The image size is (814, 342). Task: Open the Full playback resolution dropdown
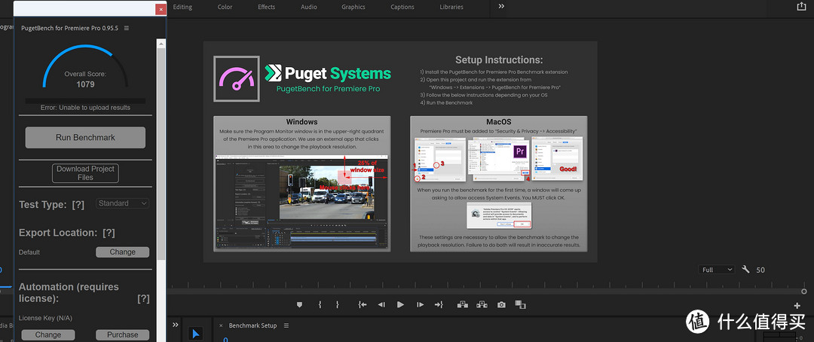point(717,270)
